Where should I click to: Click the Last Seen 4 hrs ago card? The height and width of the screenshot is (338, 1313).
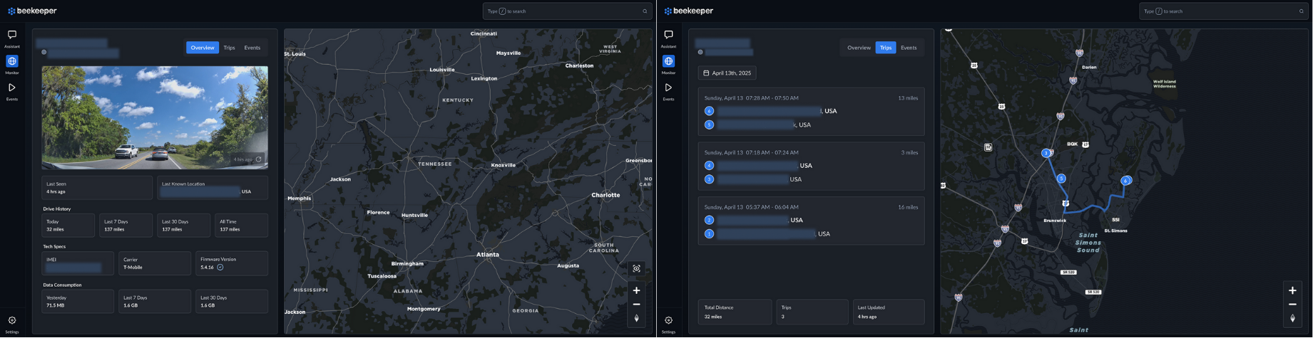(x=97, y=188)
